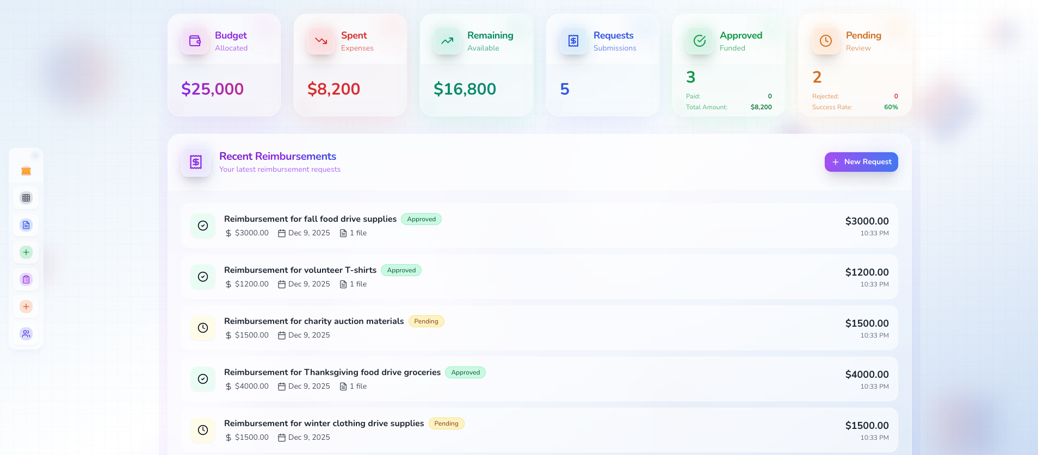Click file icon on fall food drive row
The height and width of the screenshot is (455, 1038).
(x=343, y=233)
